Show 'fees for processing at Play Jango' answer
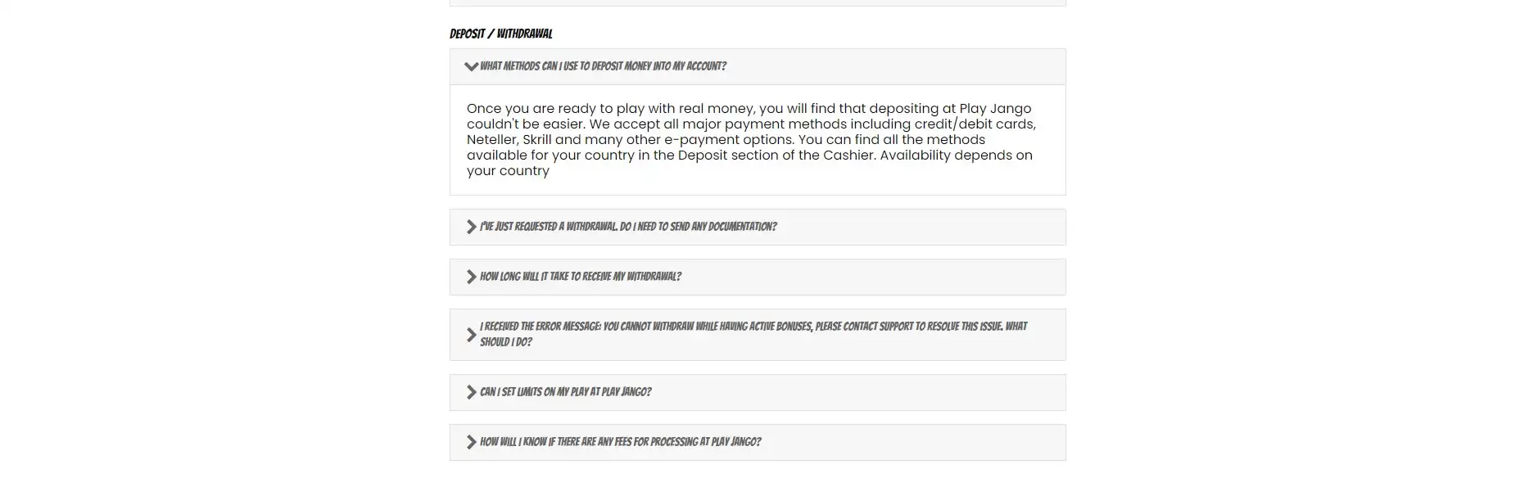The image size is (1520, 478). pos(620,442)
